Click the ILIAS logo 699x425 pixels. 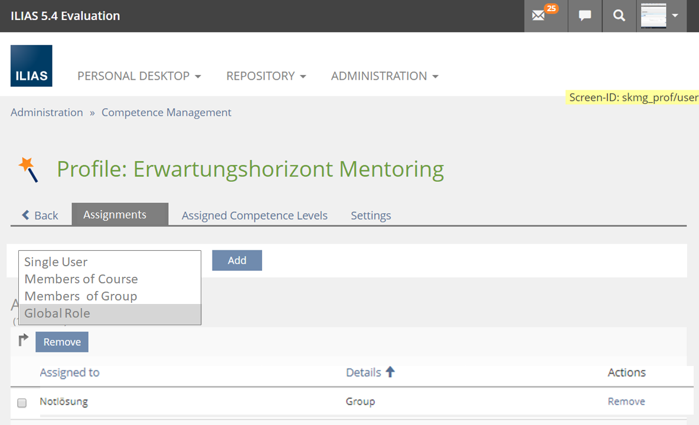[31, 66]
